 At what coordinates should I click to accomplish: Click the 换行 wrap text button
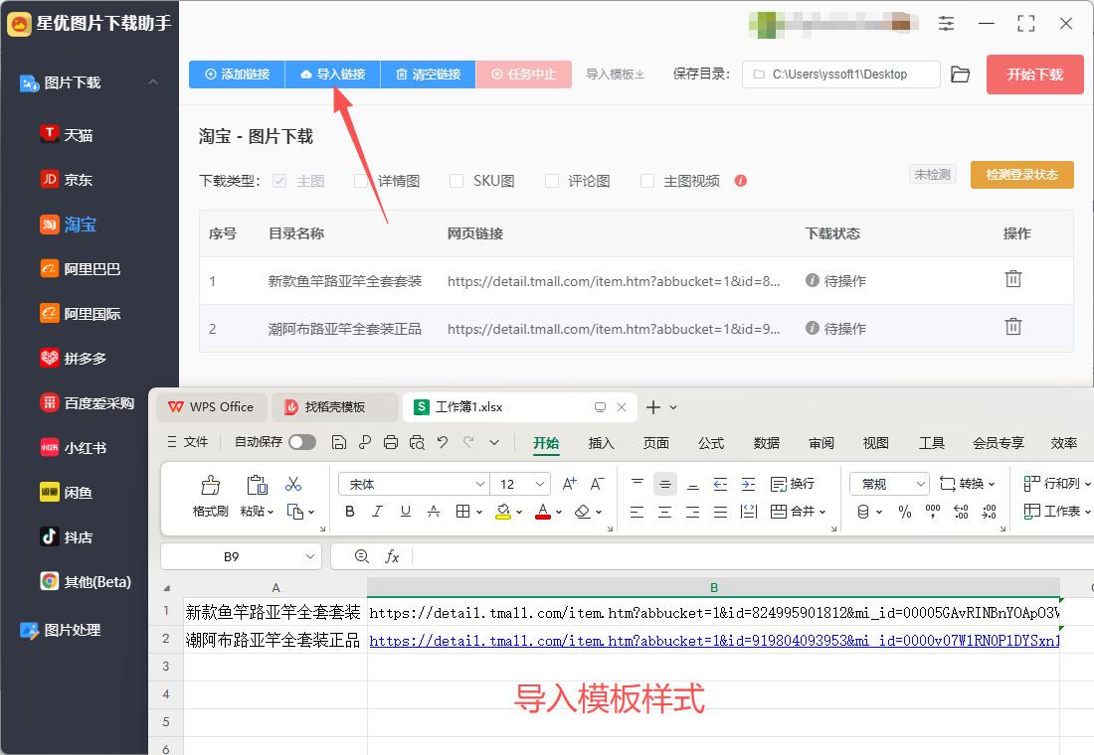[x=792, y=484]
